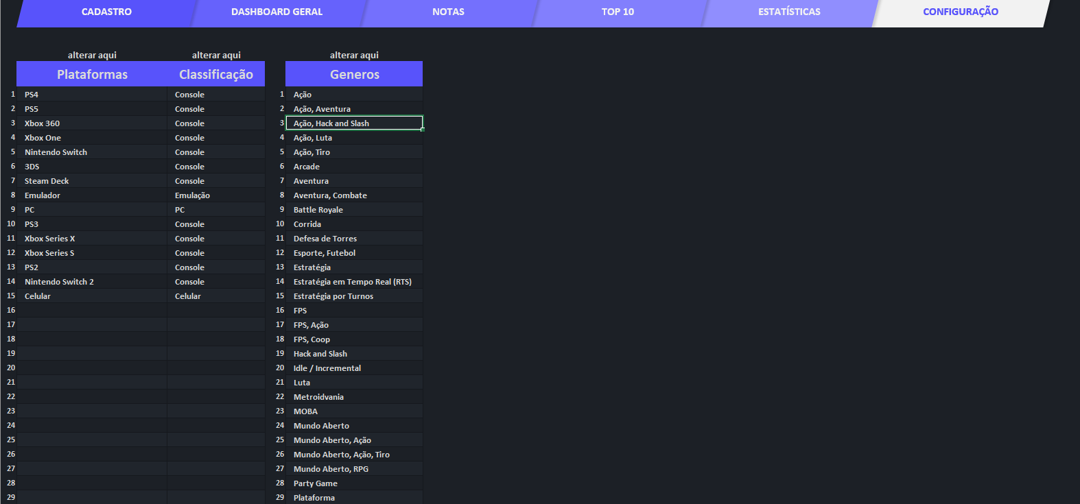Select the Emulação classification cell
The height and width of the screenshot is (504, 1080).
tap(216, 195)
